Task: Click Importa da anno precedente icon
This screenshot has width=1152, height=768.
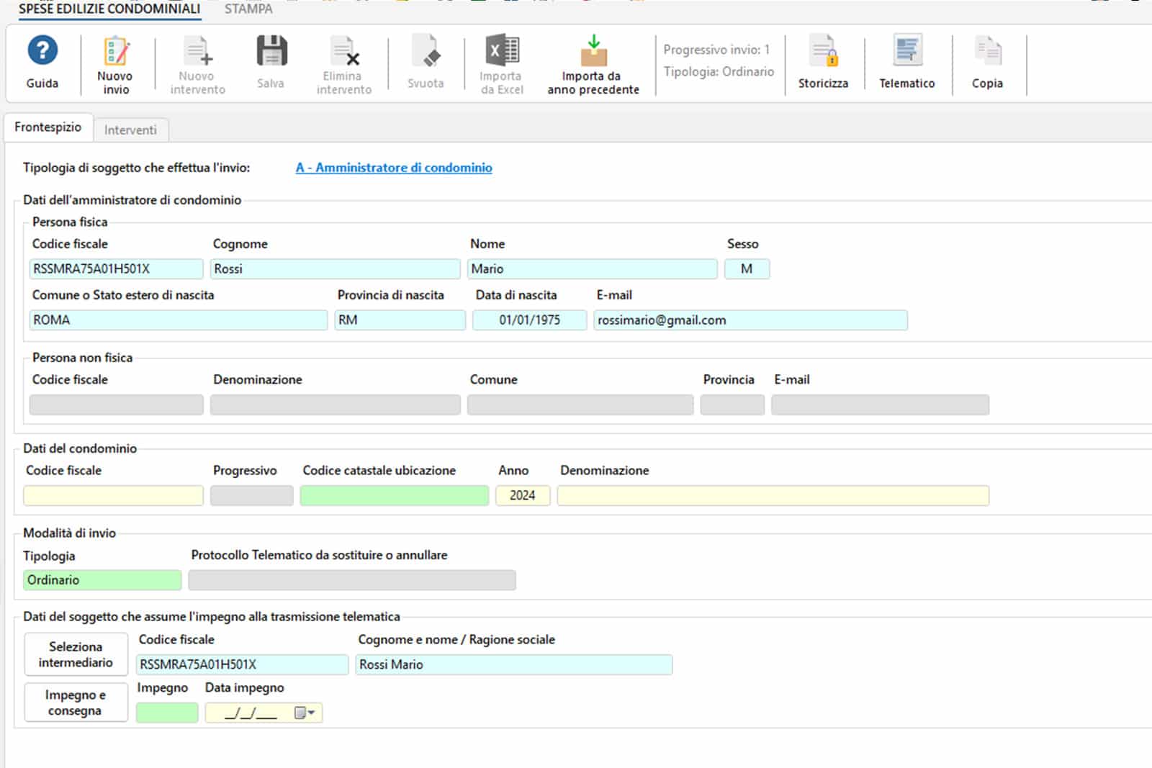Action: [x=593, y=52]
